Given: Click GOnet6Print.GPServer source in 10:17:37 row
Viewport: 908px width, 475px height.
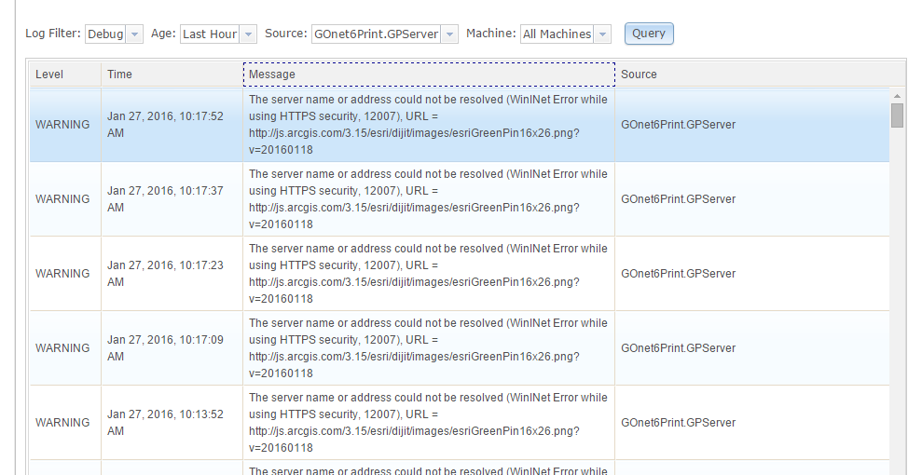Looking at the screenshot, I should [678, 199].
